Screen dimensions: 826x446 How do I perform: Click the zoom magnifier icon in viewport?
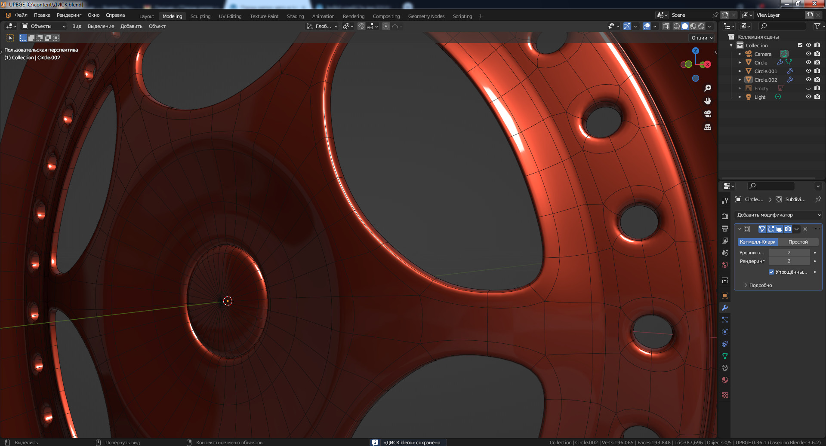[708, 88]
